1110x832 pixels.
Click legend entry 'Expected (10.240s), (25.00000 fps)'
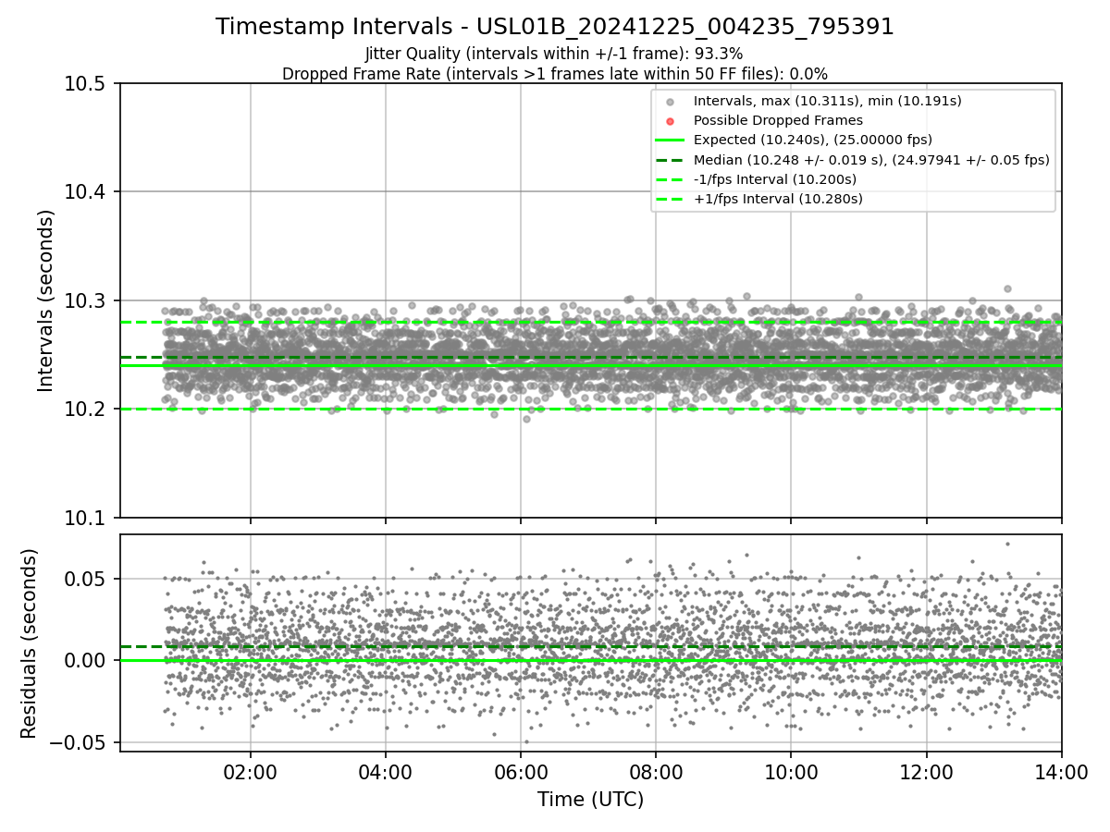point(813,140)
